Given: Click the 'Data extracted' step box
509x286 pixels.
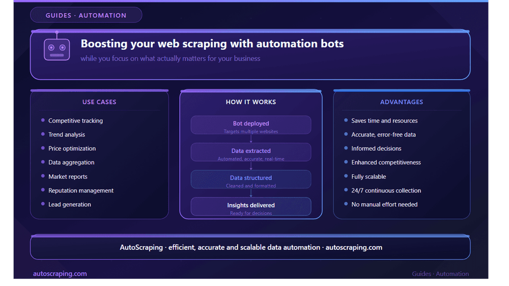Looking at the screenshot, I should (251, 152).
